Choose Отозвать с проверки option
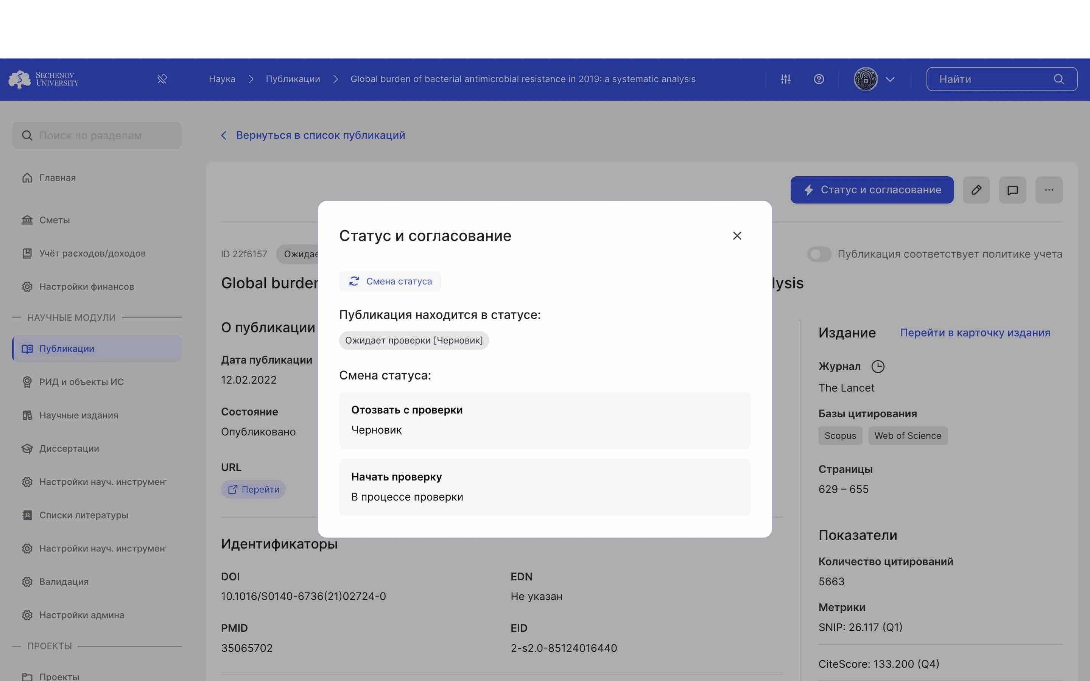This screenshot has width=1090, height=681. coord(545,420)
